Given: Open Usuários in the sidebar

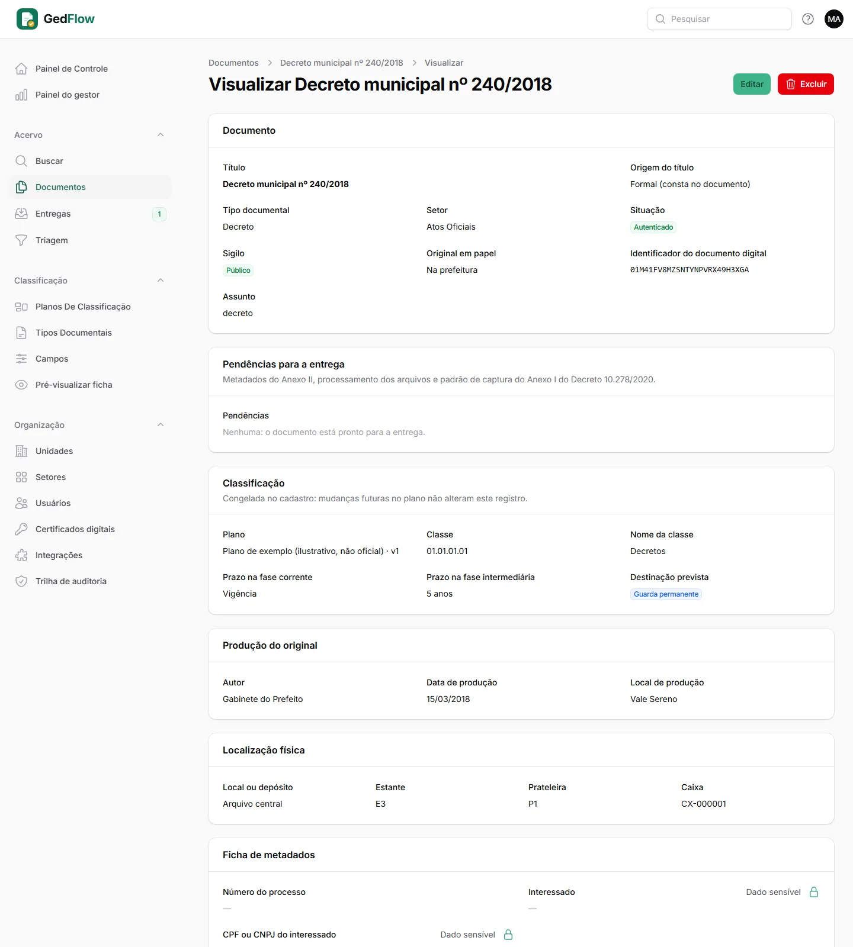Looking at the screenshot, I should click(x=91, y=503).
